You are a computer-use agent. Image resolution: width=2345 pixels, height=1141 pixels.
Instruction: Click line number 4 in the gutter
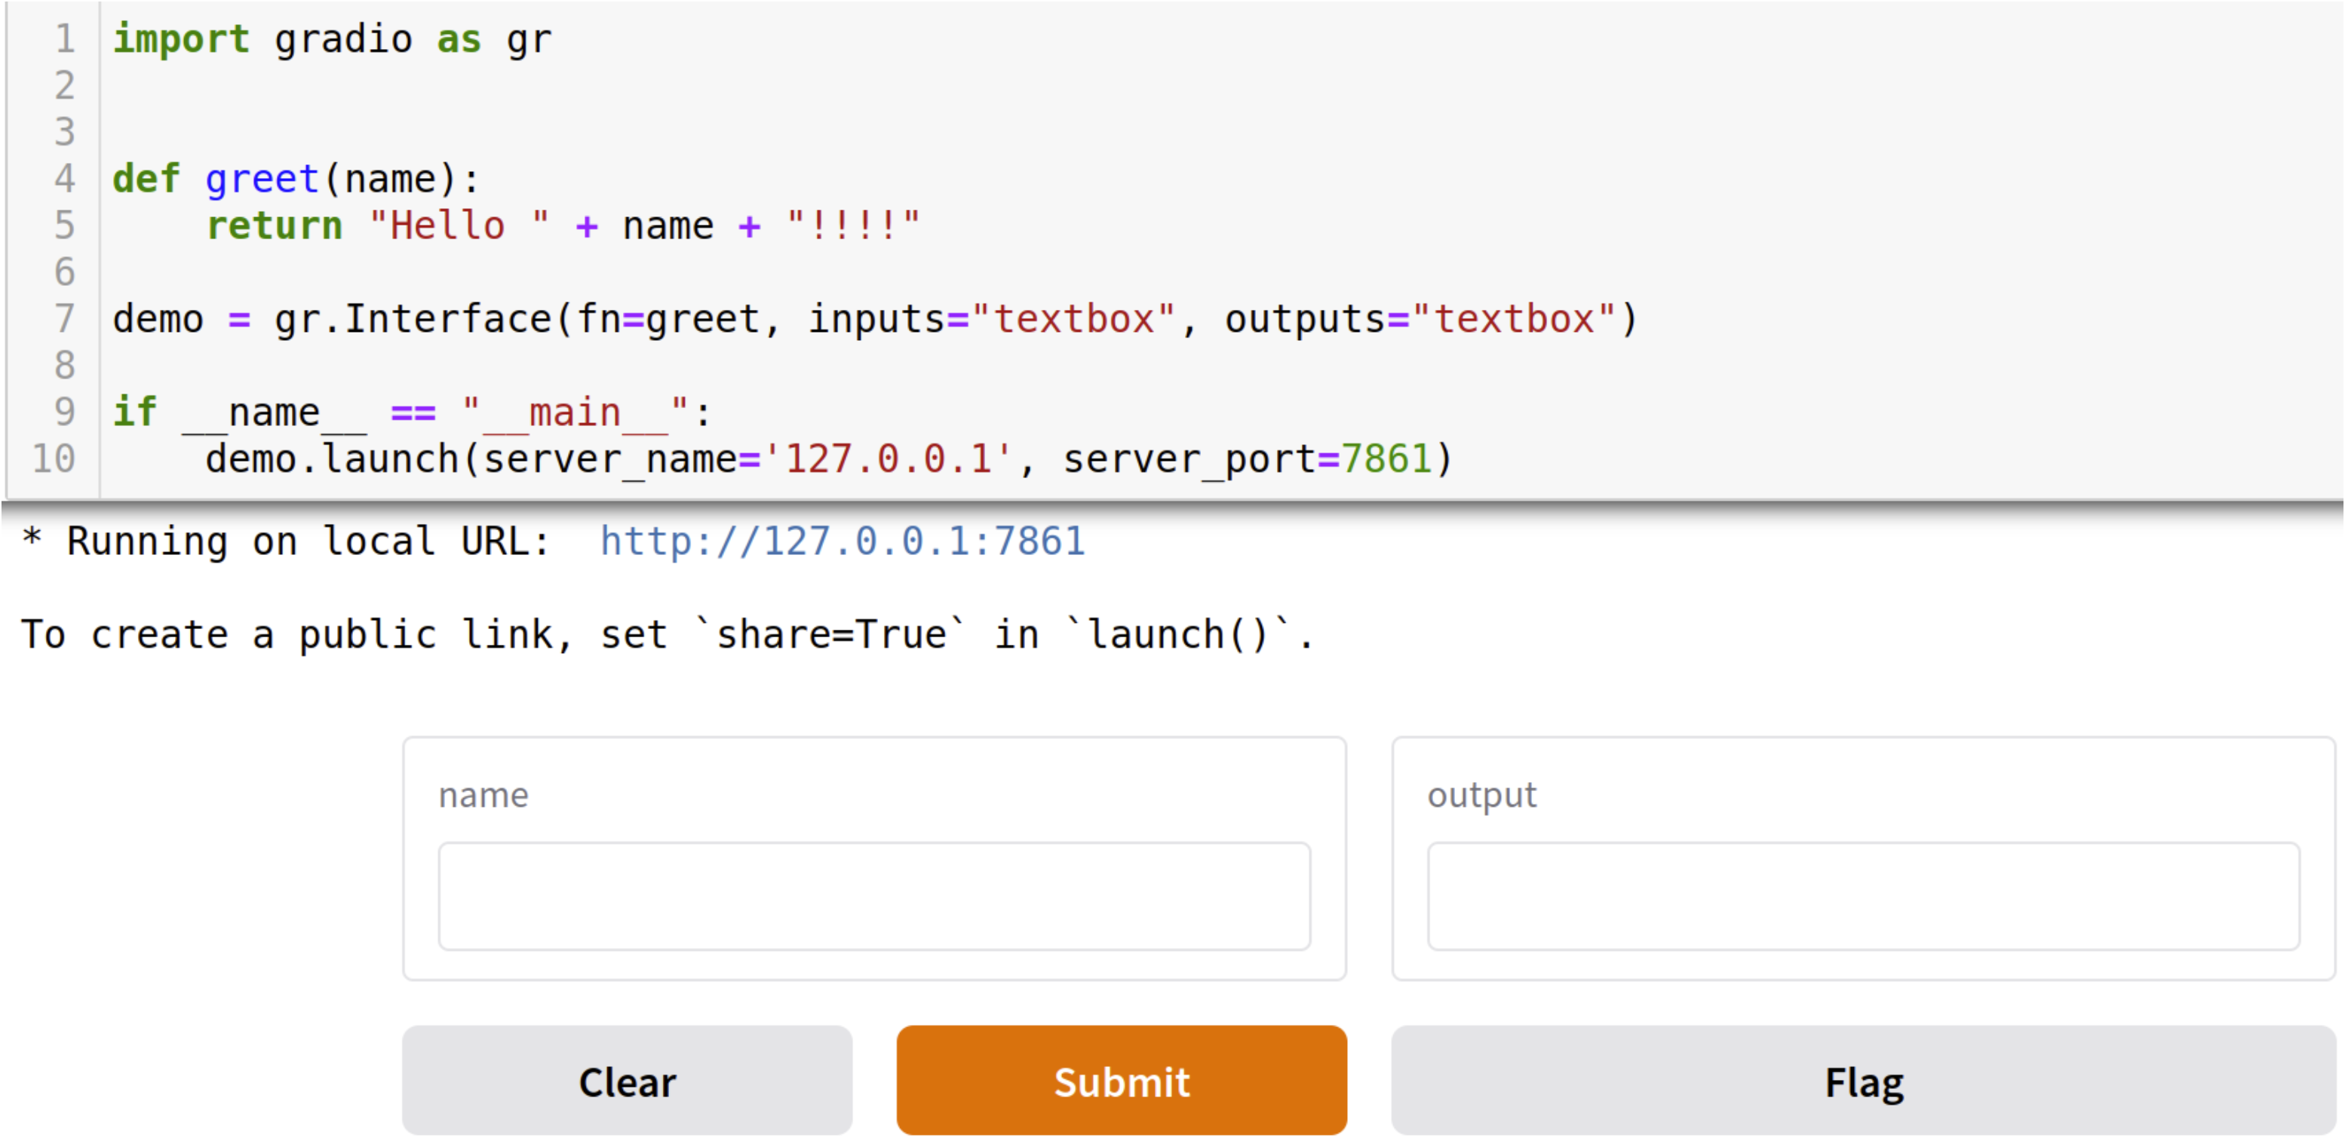[x=65, y=178]
